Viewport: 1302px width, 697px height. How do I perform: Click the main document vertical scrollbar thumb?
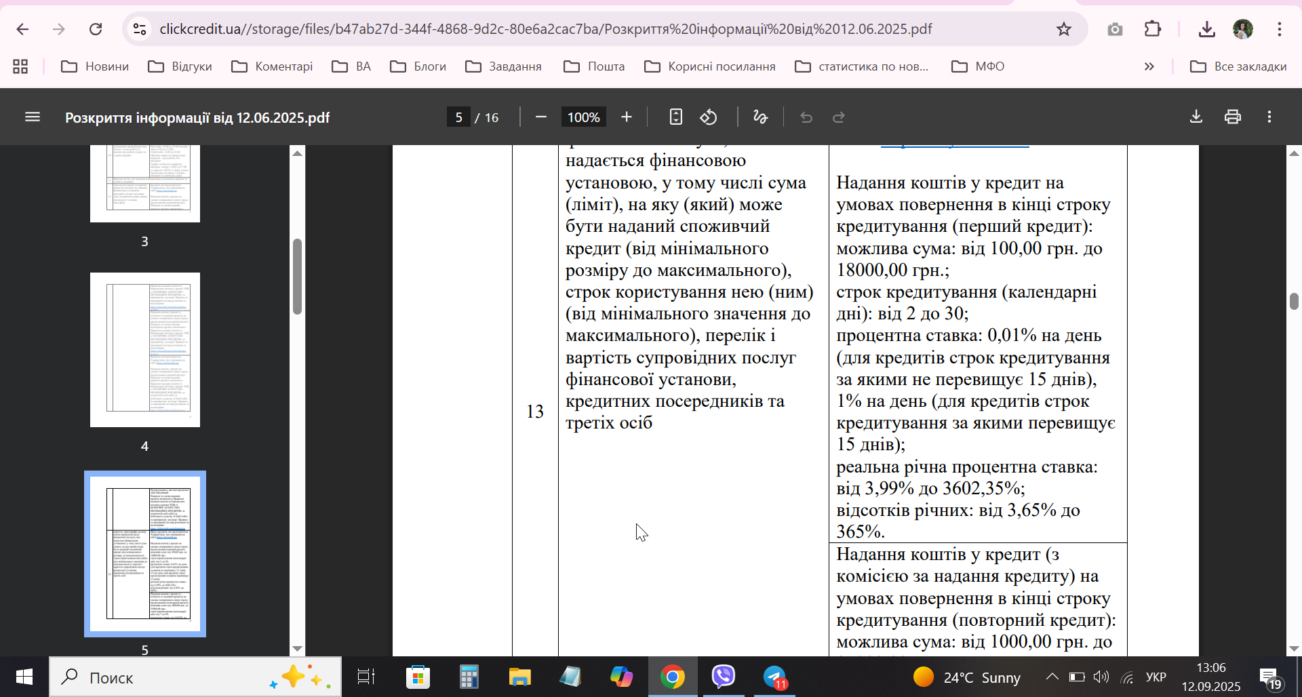click(x=1294, y=301)
